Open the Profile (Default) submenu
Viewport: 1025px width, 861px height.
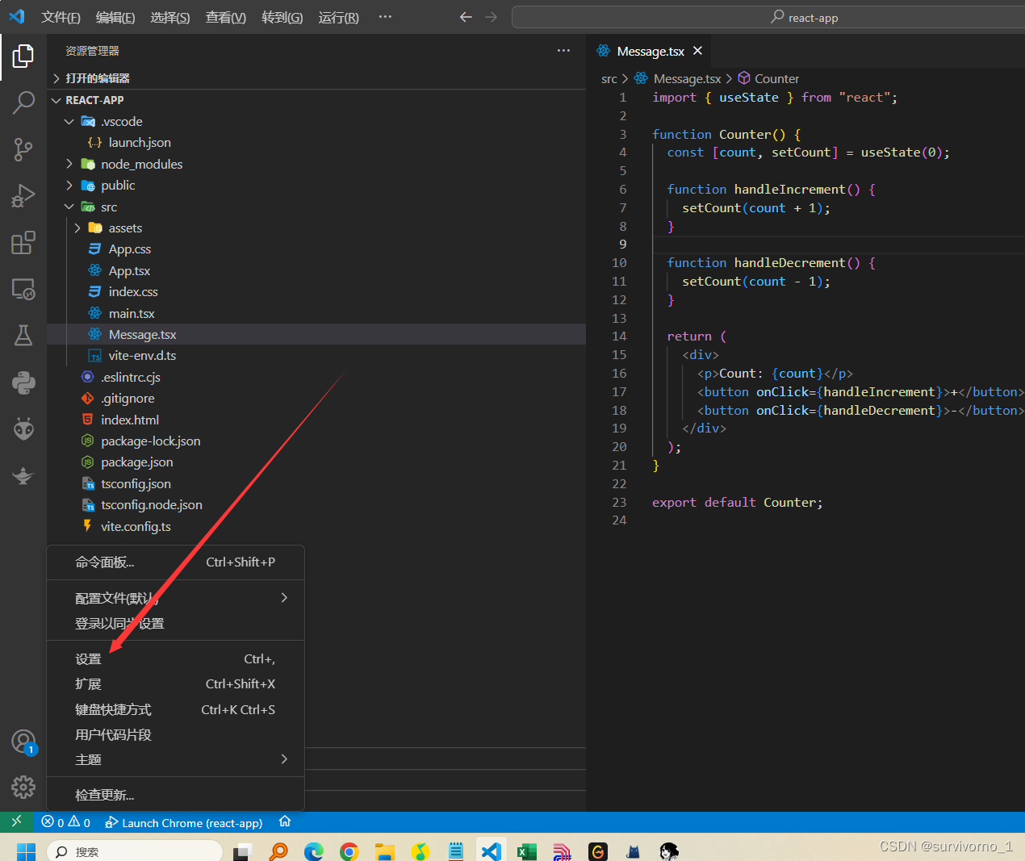[x=175, y=598]
